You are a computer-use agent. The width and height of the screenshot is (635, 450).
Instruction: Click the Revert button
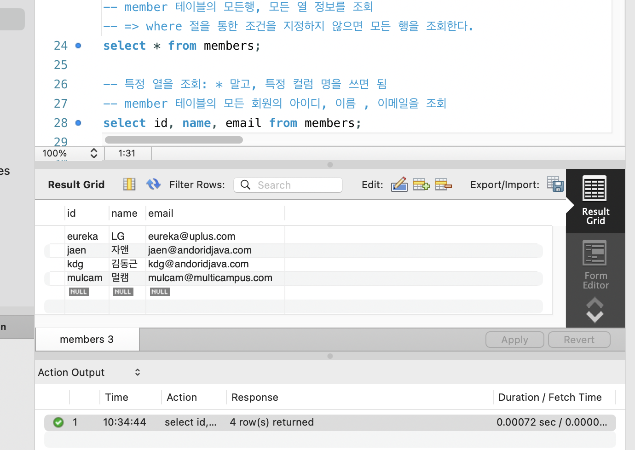click(579, 340)
